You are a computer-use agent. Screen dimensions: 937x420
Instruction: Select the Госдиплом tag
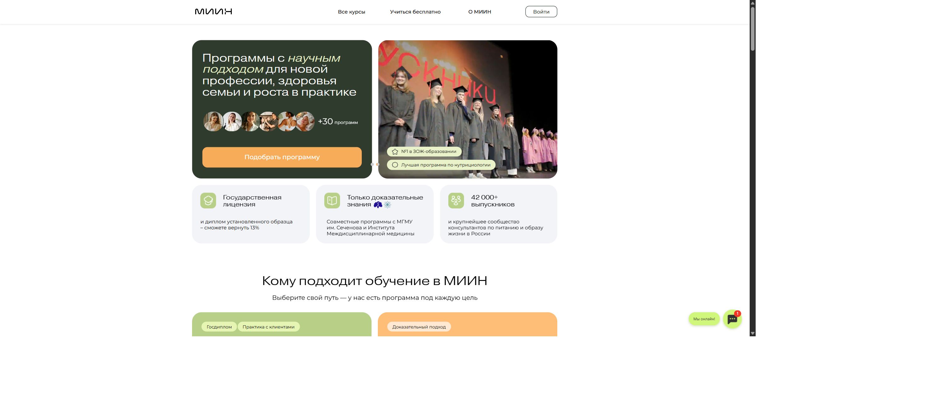219,327
